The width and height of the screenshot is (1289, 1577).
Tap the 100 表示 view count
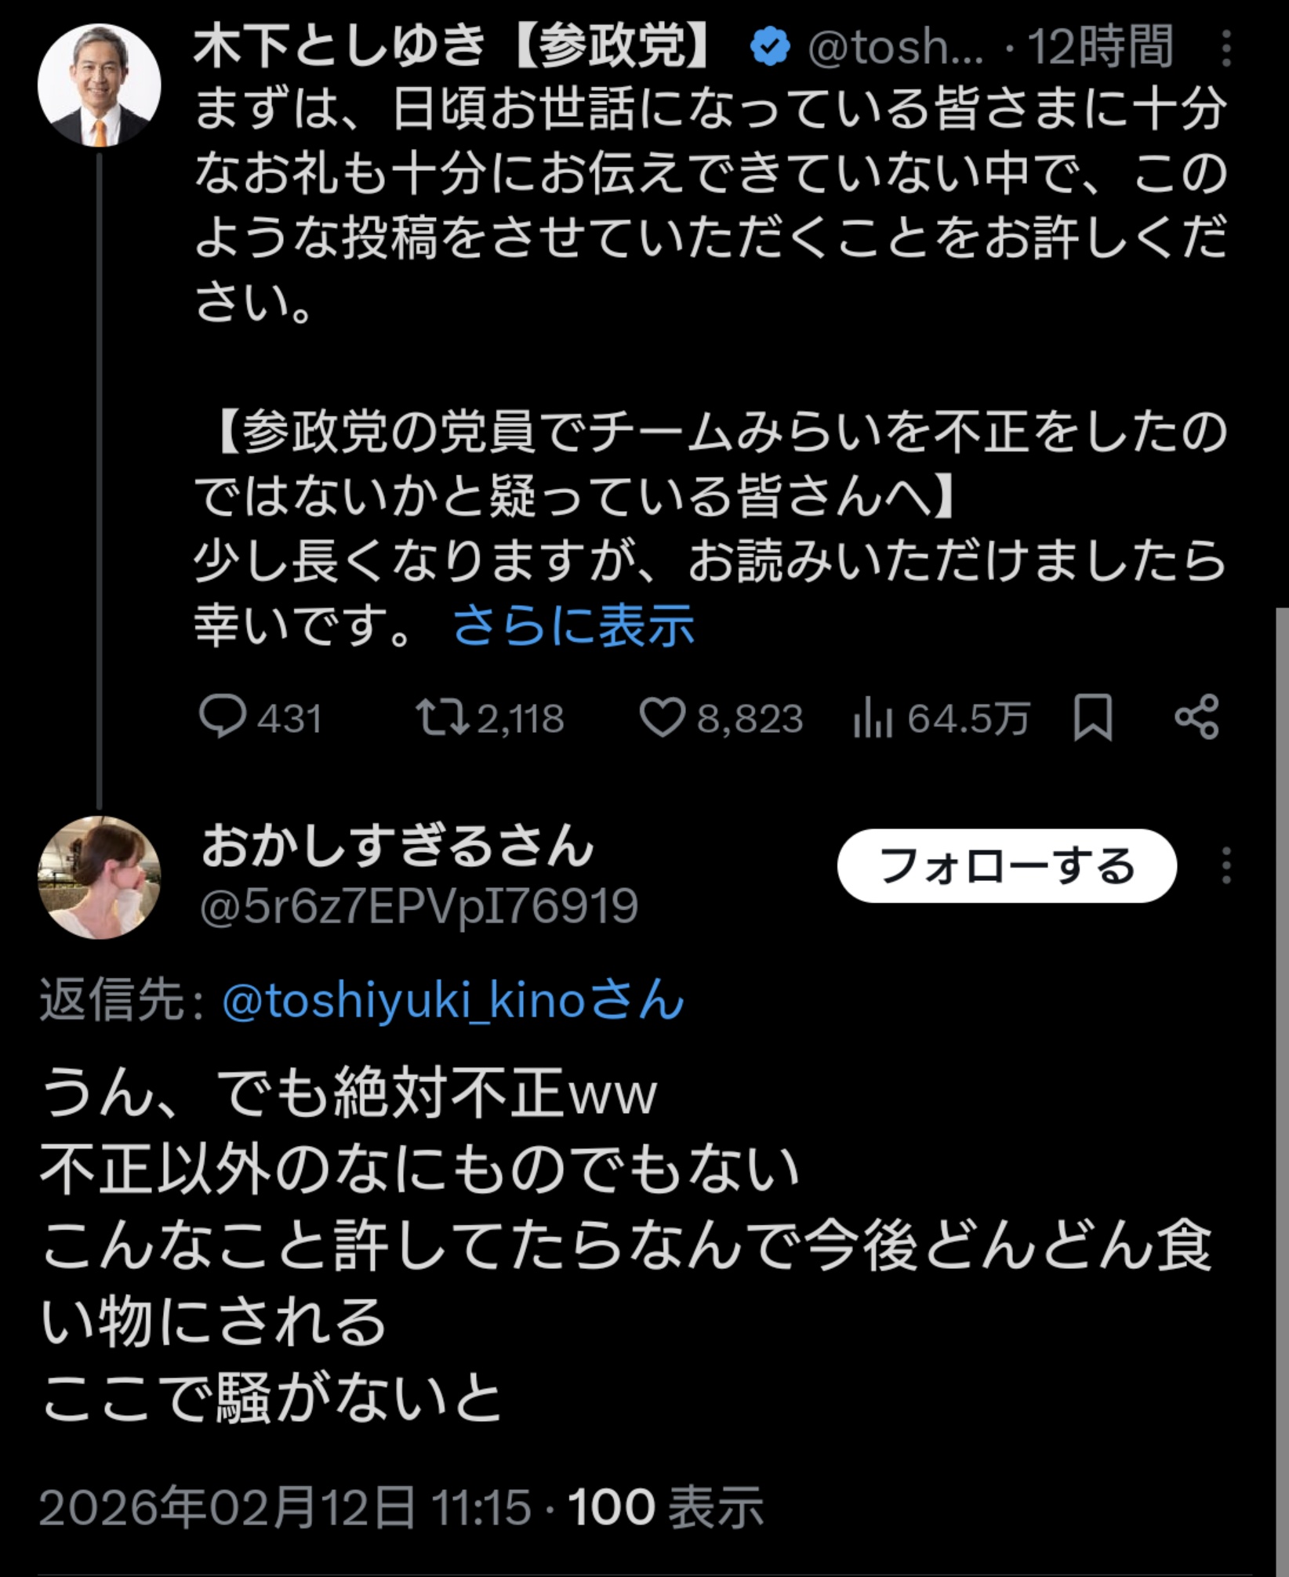click(x=665, y=1506)
